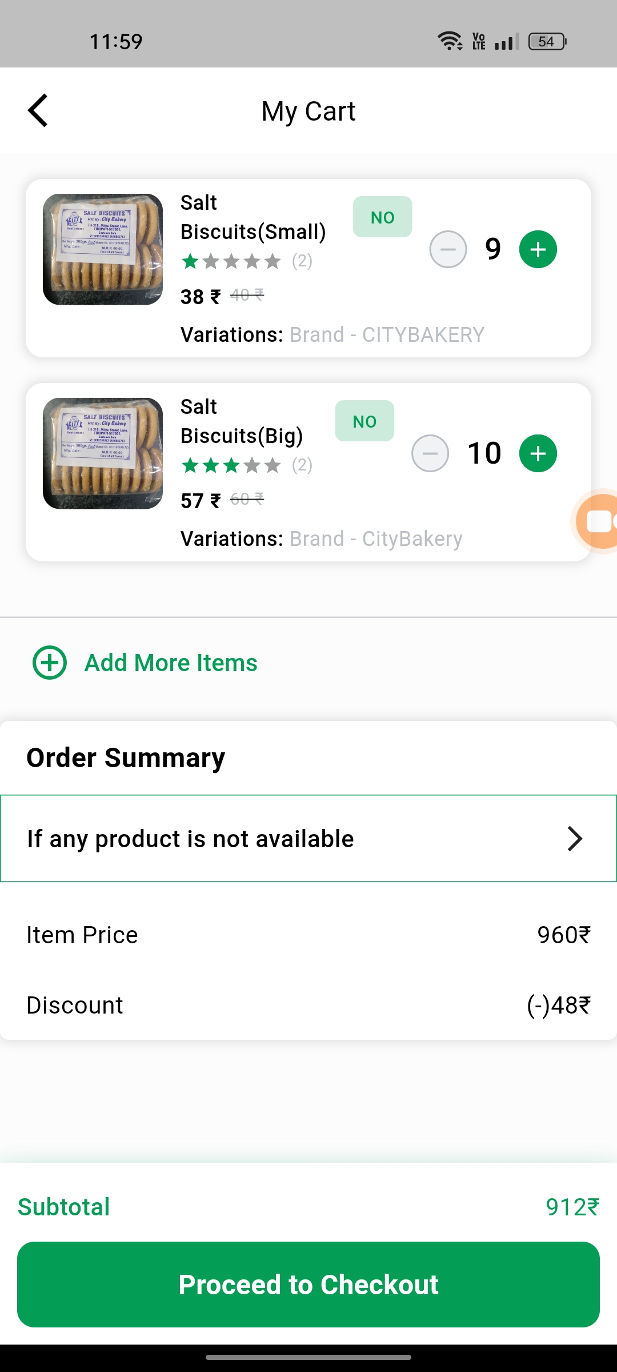The height and width of the screenshot is (1372, 617).
Task: Tap the circled plus Add More icon
Action: [50, 663]
